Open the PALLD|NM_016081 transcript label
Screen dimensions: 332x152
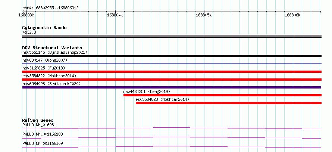tap(39, 125)
